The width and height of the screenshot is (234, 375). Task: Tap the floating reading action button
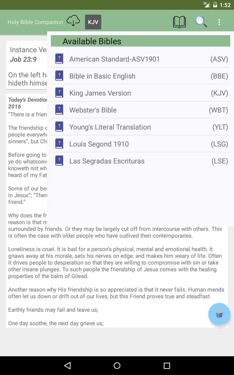[219, 314]
